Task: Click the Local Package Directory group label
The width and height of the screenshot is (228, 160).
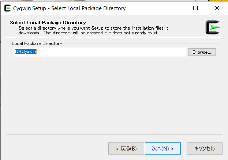Action: tap(37, 43)
